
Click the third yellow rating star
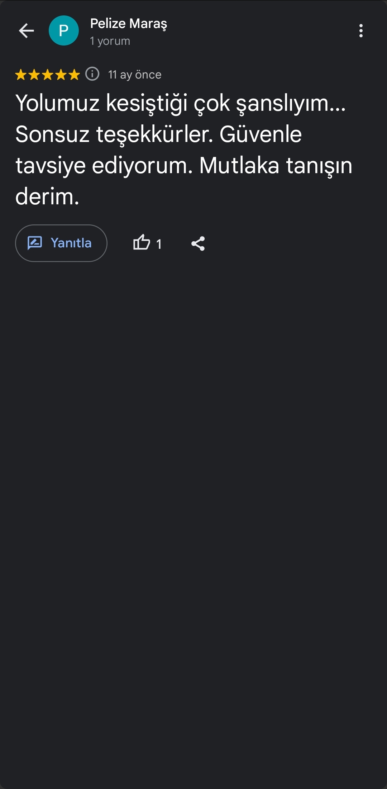(x=47, y=75)
